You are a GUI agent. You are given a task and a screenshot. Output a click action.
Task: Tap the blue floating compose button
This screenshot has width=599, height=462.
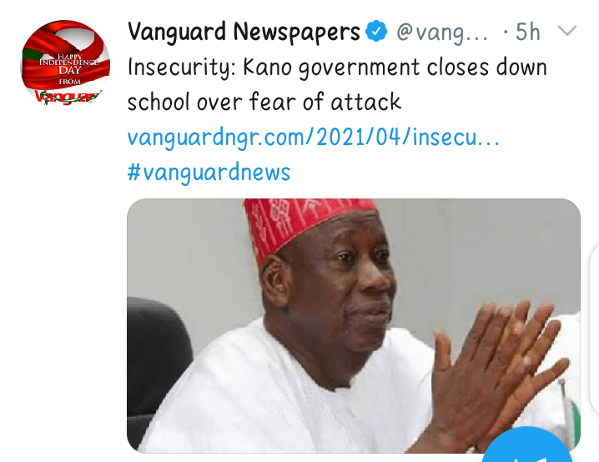pos(527,444)
